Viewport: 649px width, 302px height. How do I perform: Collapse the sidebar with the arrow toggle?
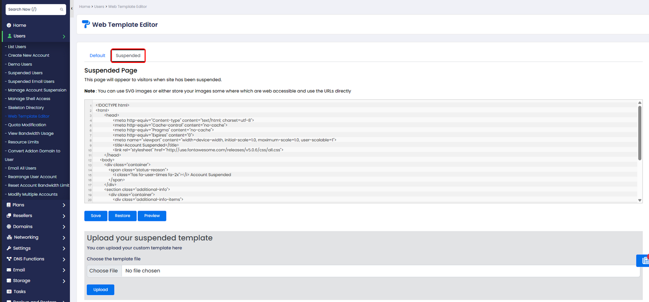click(x=72, y=8)
